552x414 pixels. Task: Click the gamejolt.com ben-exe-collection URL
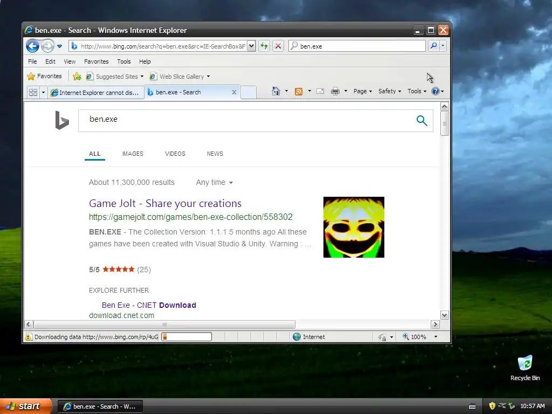[190, 217]
